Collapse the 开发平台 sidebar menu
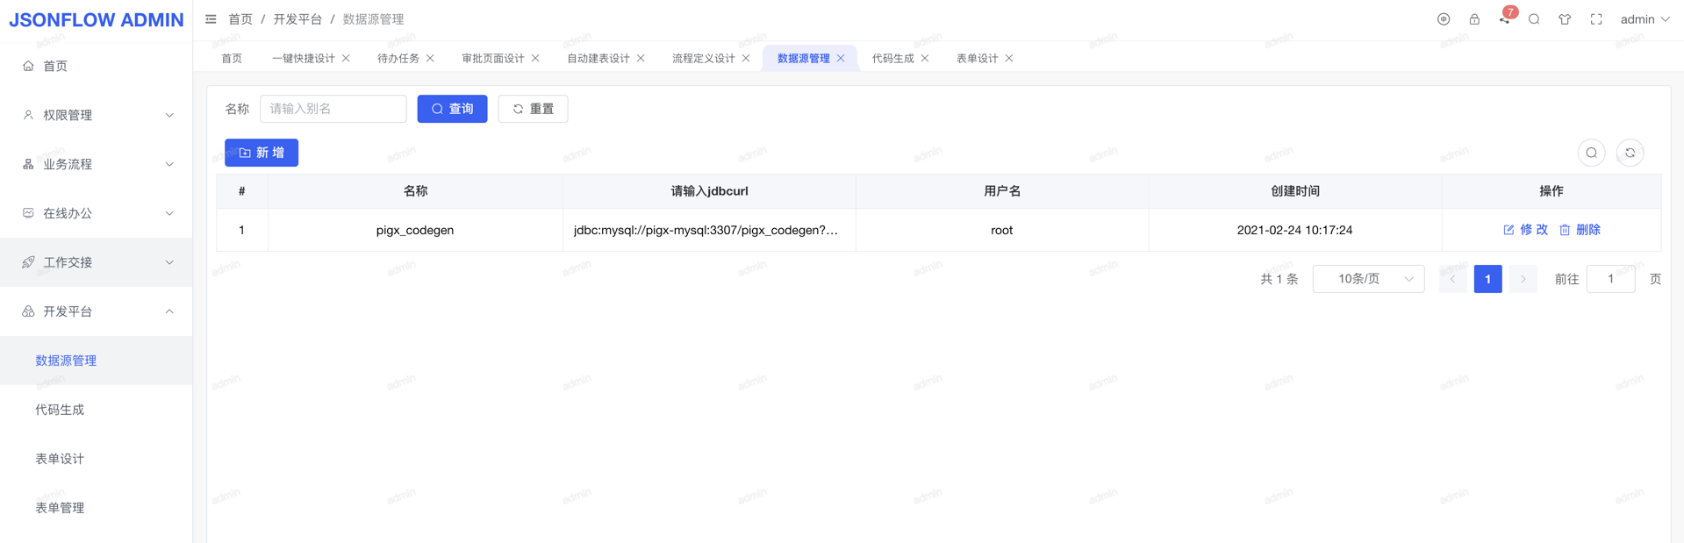 click(97, 311)
